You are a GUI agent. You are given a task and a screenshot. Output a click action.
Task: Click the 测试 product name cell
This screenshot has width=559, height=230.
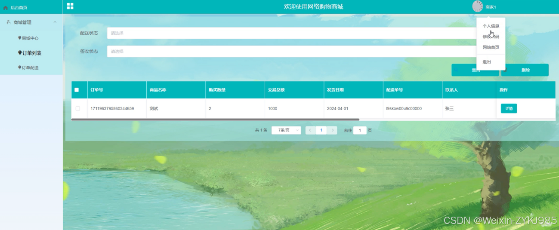154,108
